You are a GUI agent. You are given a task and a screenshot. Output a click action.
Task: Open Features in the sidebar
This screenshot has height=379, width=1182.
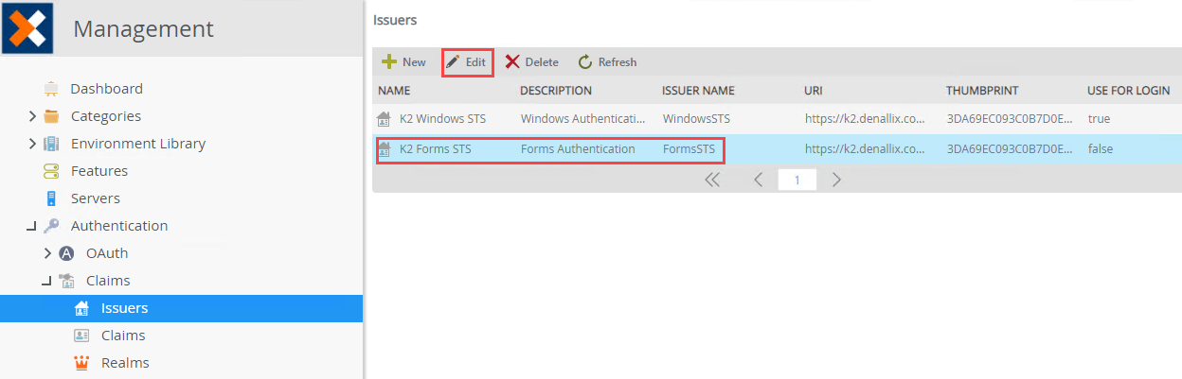pyautogui.click(x=99, y=171)
